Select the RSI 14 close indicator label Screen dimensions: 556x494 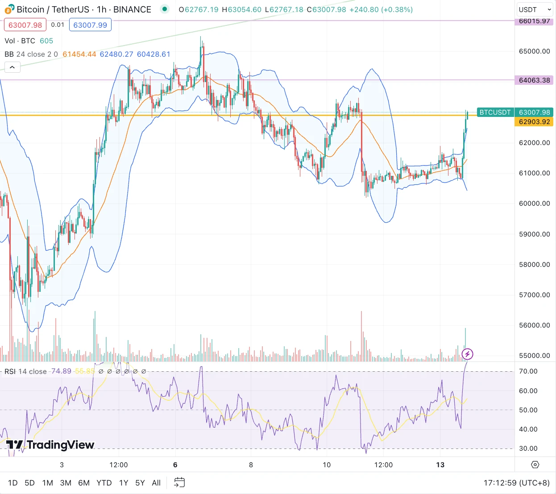pos(25,371)
